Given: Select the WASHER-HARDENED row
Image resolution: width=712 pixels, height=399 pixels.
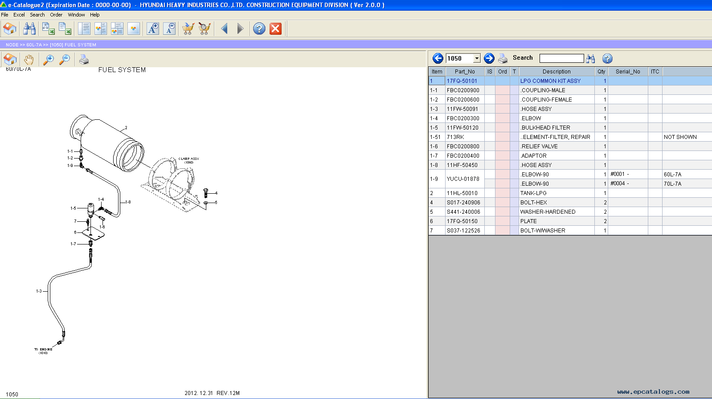Looking at the screenshot, I should 570,212.
